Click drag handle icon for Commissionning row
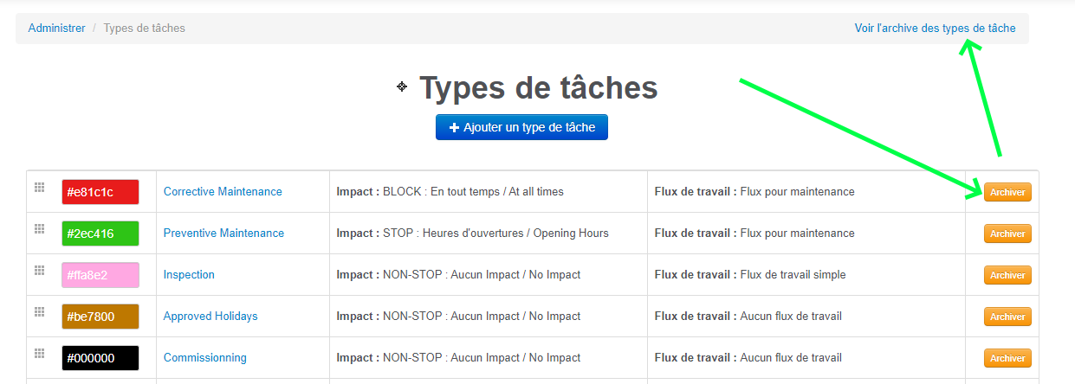The width and height of the screenshot is (1075, 384). (x=39, y=353)
